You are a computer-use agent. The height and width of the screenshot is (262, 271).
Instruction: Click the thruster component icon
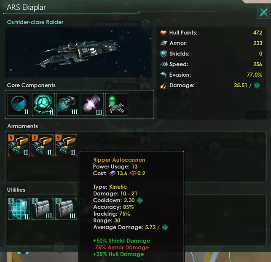pyautogui.click(x=68, y=104)
